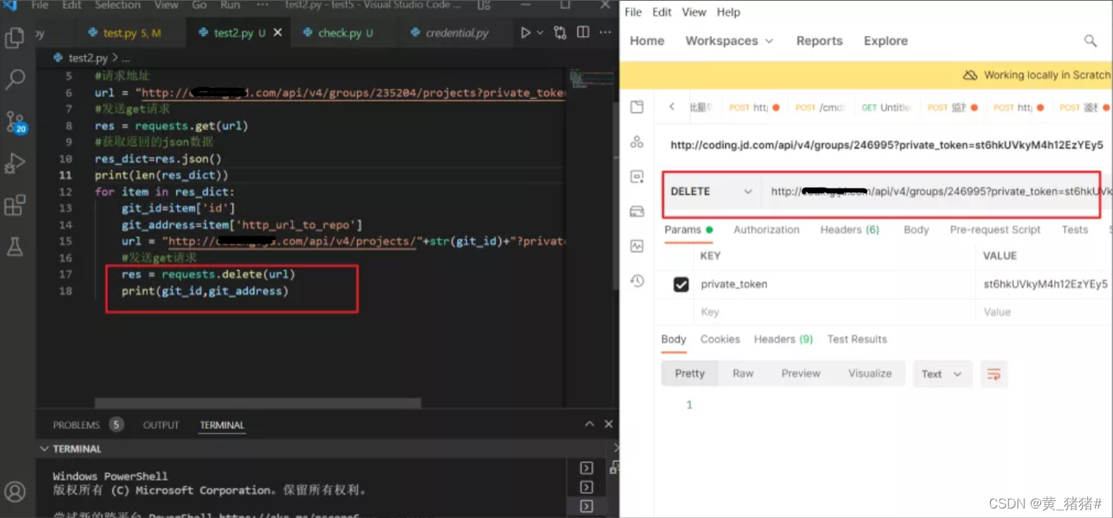Screen dimensions: 1113x518
Task: Click the Postman Home link
Action: (647, 41)
